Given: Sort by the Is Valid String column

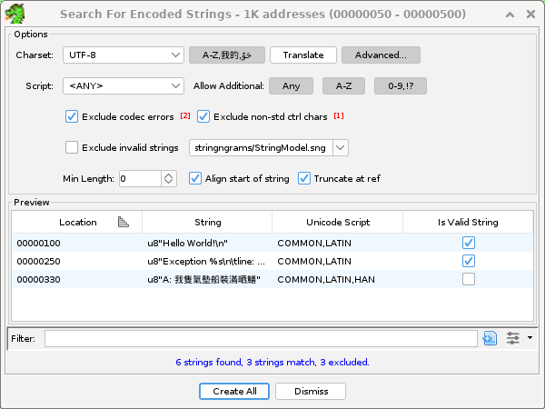Looking at the screenshot, I should [468, 222].
